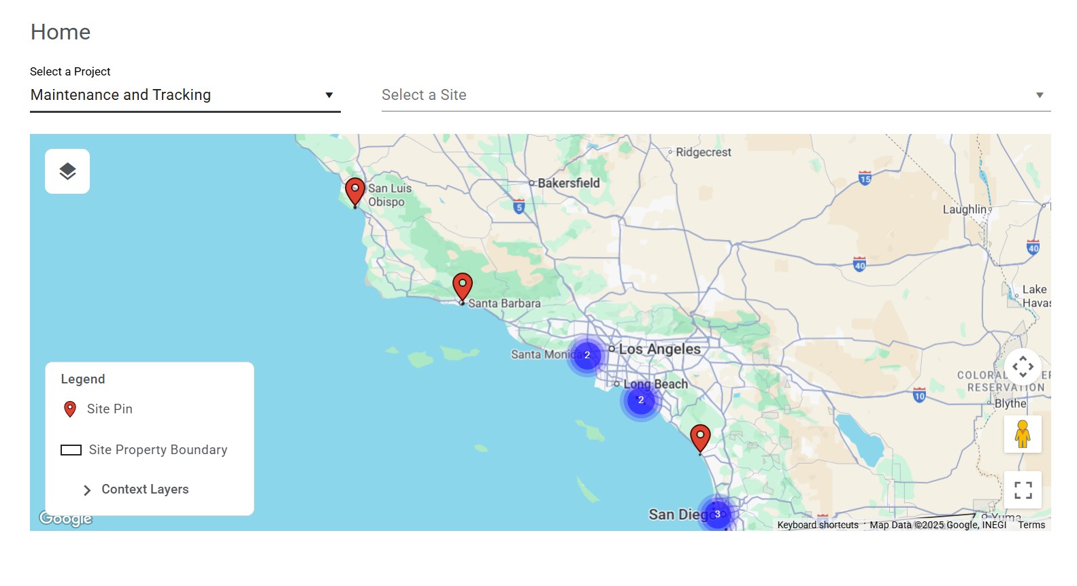
Task: Open the map Terms link
Action: [1031, 525]
